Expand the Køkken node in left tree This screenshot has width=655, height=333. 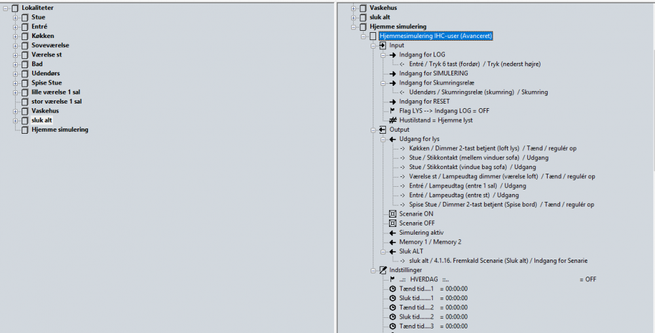15,36
